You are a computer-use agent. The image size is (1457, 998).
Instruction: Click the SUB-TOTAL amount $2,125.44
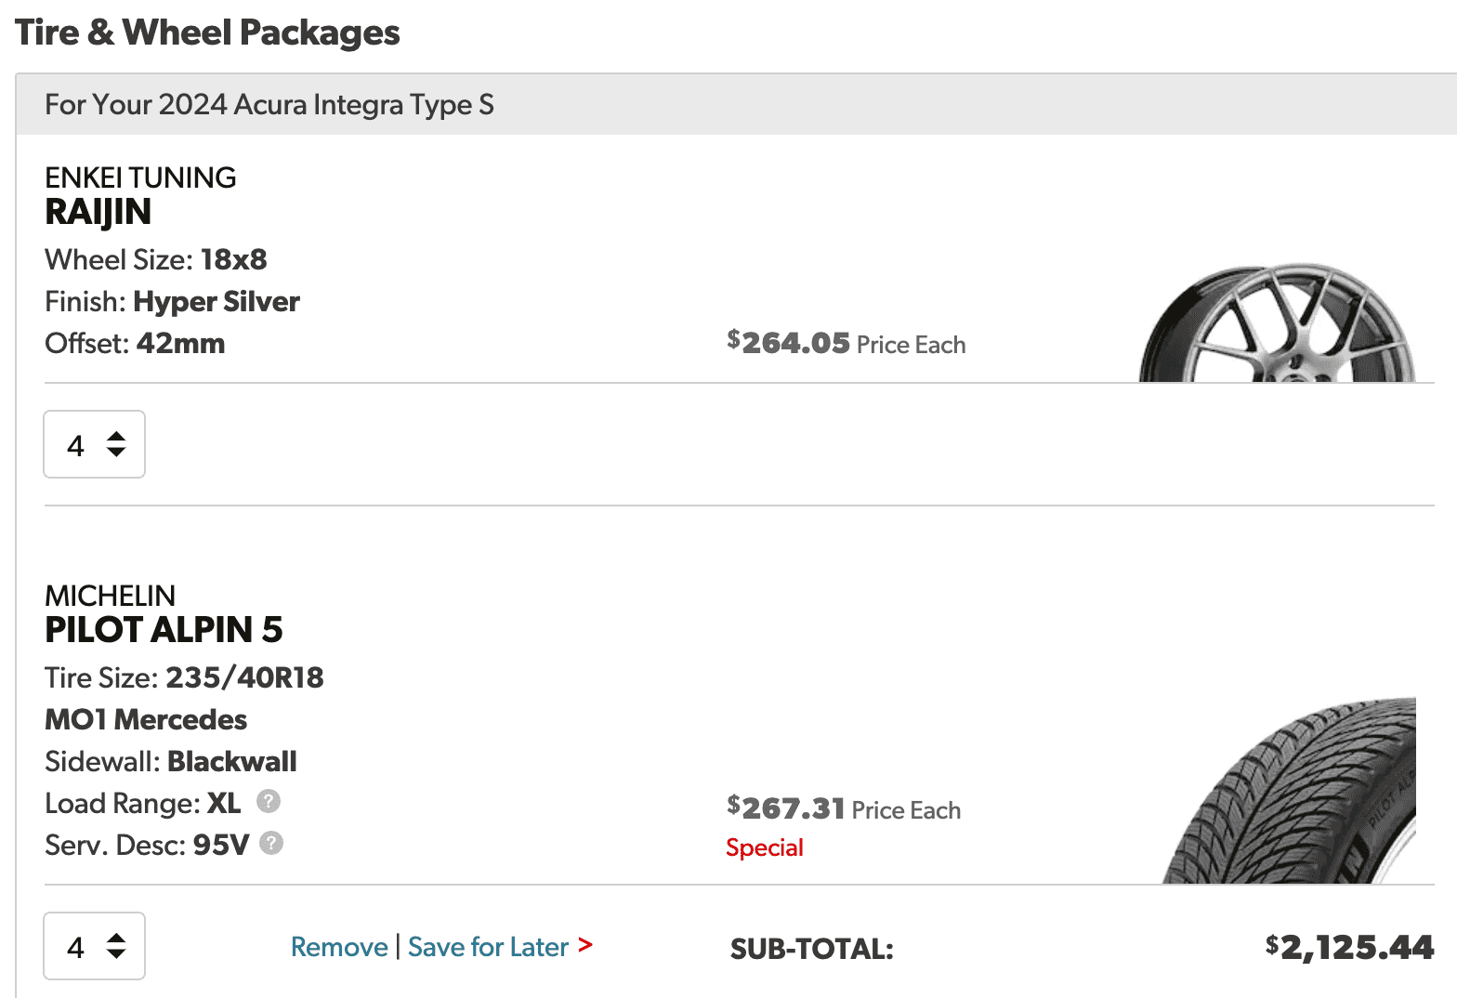click(1349, 948)
